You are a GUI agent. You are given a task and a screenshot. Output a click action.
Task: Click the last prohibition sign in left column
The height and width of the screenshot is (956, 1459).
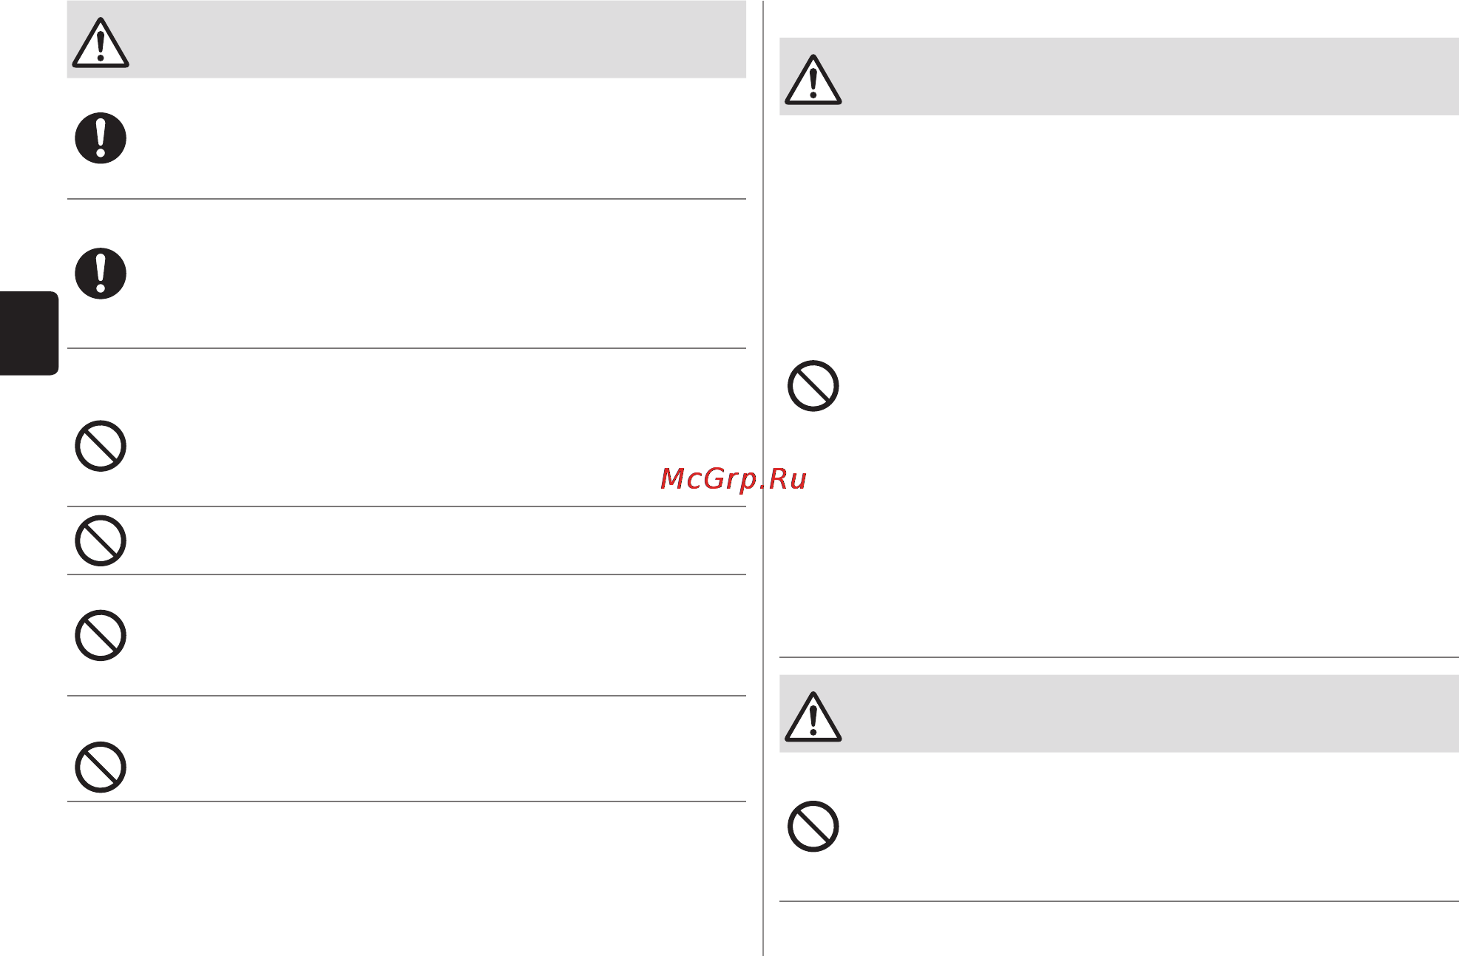coord(101,767)
